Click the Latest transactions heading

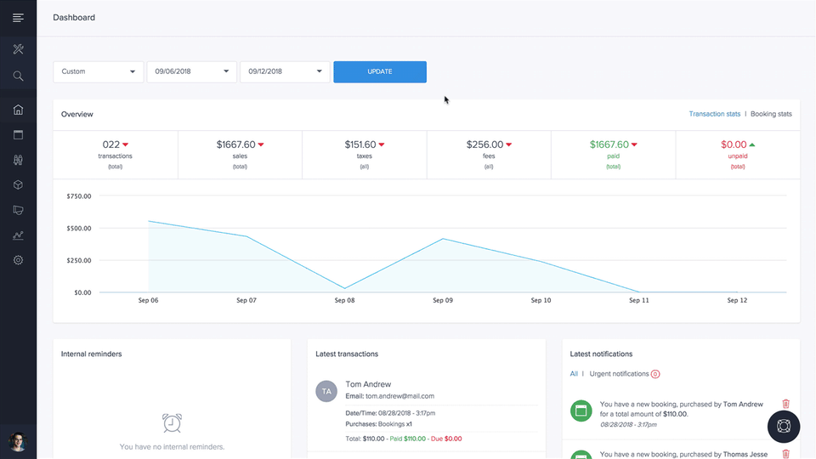(x=347, y=354)
